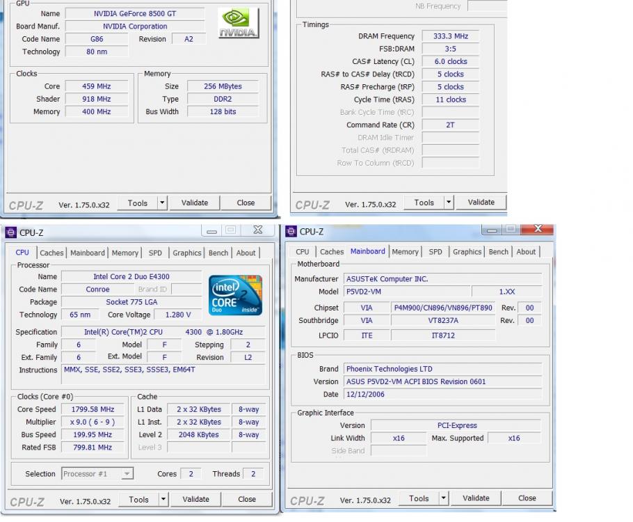Open Memory tab in CPU window

125,253
